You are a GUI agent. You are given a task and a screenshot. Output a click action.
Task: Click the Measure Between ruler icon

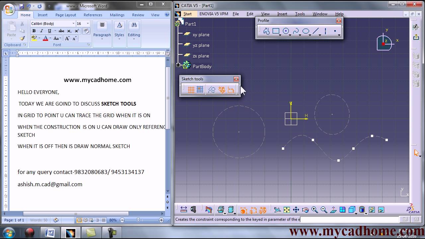(184, 209)
